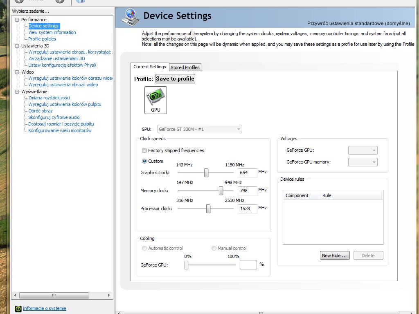Image resolution: width=419 pixels, height=314 pixels.
Task: Open the Current Settings tab
Action: click(150, 67)
